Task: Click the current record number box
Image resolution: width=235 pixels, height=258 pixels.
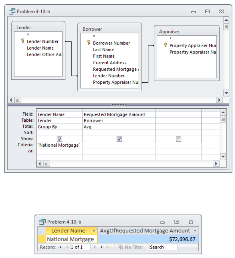Action: [80, 247]
